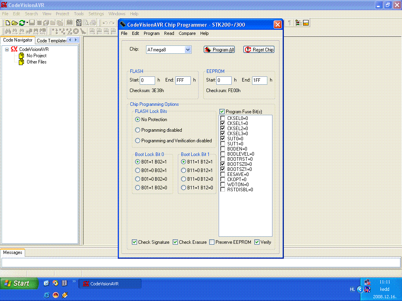Toggle the Check Erasure checkbox
Viewport: 402px width, 301px height.
pyautogui.click(x=175, y=242)
